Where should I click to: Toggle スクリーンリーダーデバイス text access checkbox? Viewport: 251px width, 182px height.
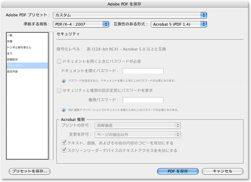click(x=65, y=150)
